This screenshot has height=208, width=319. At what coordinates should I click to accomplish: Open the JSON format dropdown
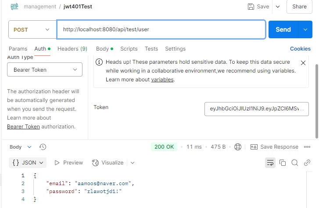click(x=28, y=163)
